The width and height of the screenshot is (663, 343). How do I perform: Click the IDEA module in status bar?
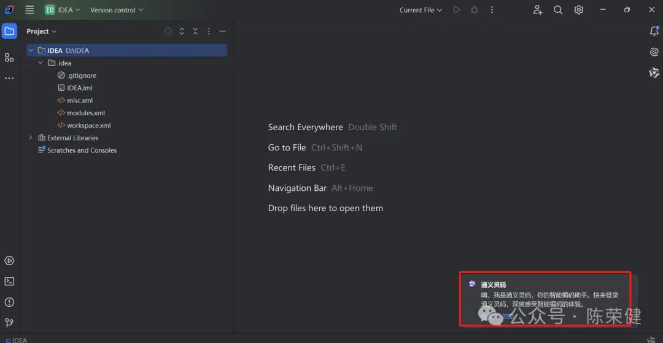[17, 339]
